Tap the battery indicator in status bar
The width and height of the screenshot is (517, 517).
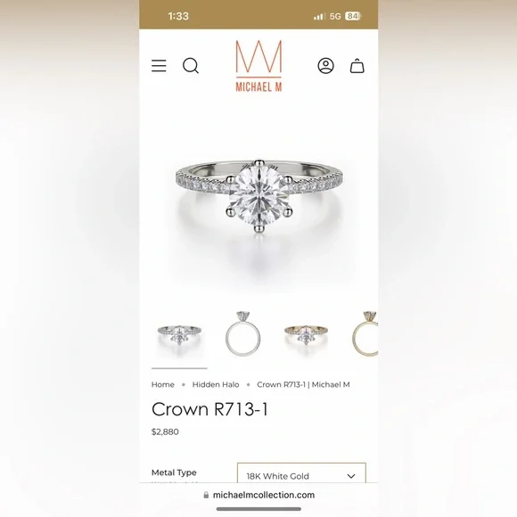point(353,16)
